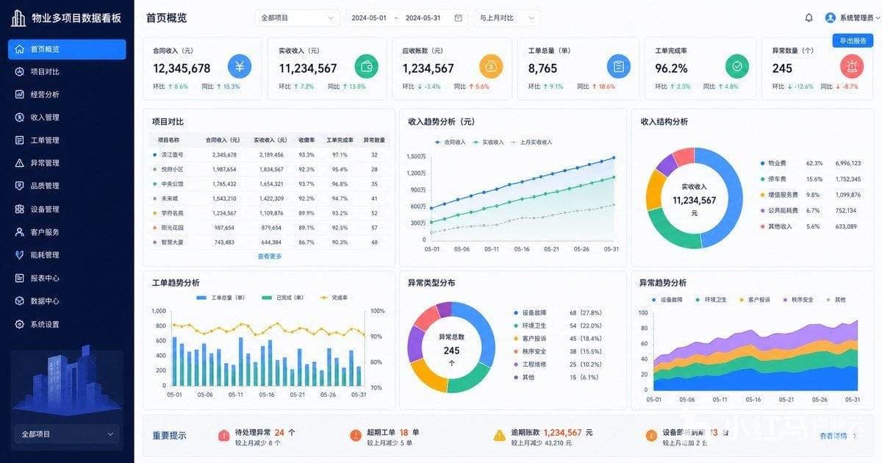Image resolution: width=882 pixels, height=463 pixels.
Task: Toggle the 完成率 legend line series
Action: click(334, 298)
